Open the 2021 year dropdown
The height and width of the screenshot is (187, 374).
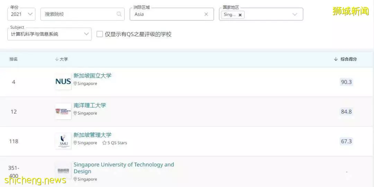(x=21, y=14)
